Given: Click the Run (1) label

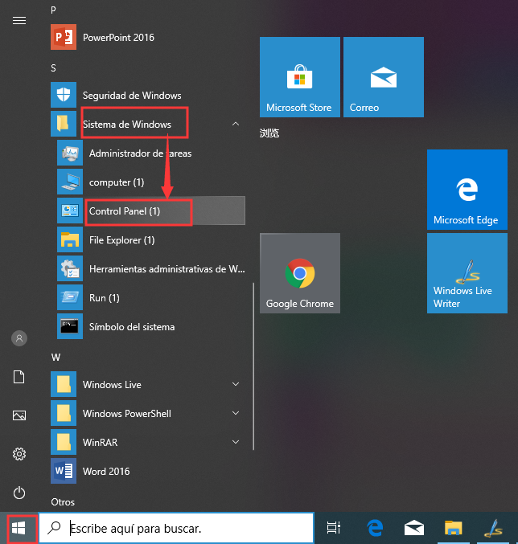Looking at the screenshot, I should 104,298.
